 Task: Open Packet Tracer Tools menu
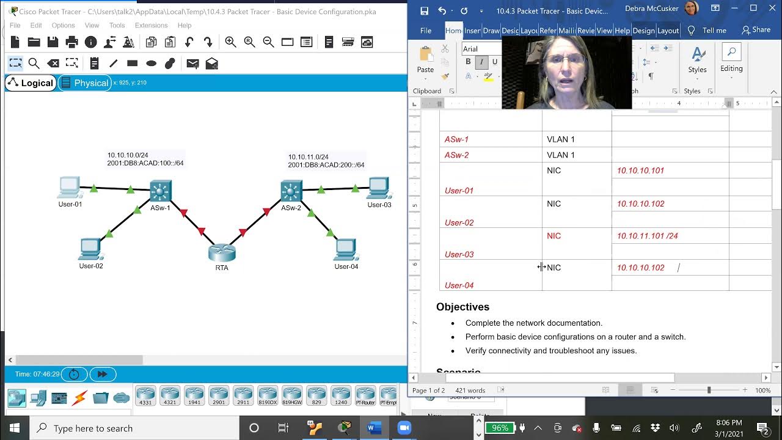(117, 25)
